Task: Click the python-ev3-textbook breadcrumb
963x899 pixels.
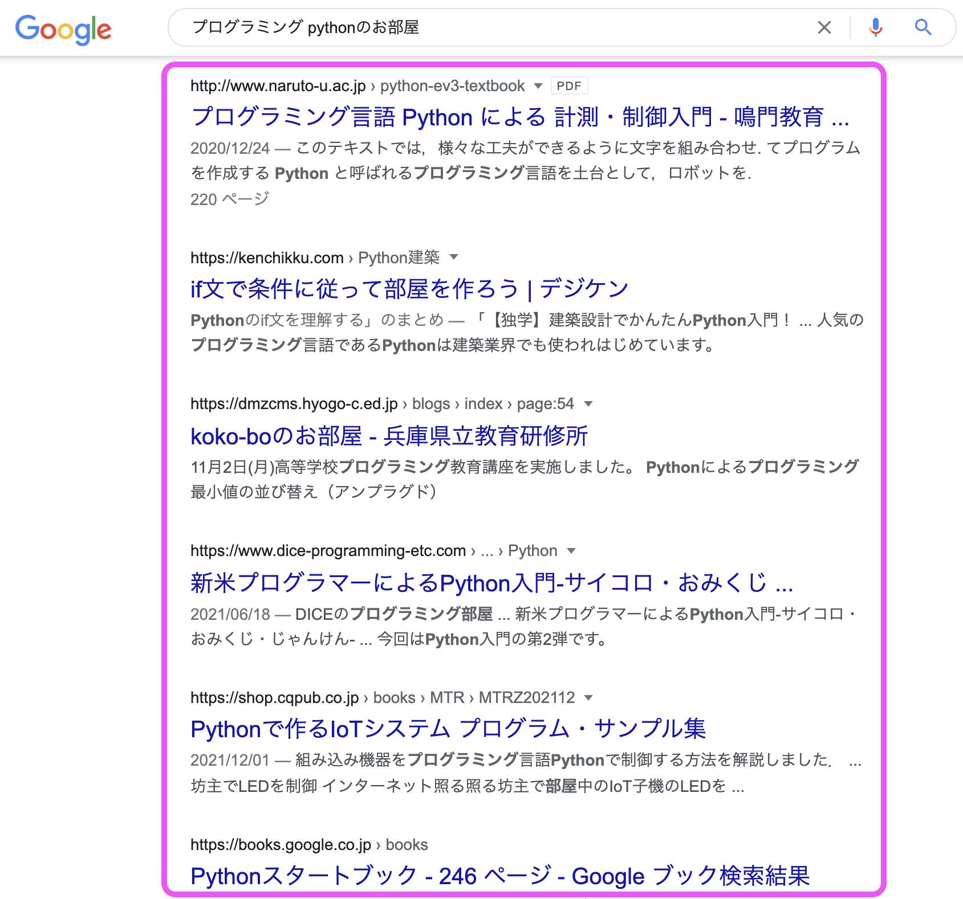Action: point(453,86)
